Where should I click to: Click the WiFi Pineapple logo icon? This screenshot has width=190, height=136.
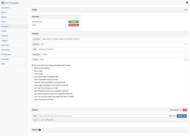(x=3, y=3)
